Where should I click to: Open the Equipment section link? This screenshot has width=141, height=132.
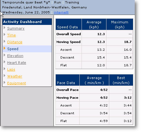[16, 83]
